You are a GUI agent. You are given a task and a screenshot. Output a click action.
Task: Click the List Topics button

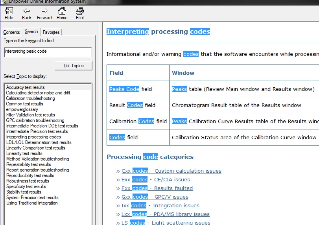point(74,66)
